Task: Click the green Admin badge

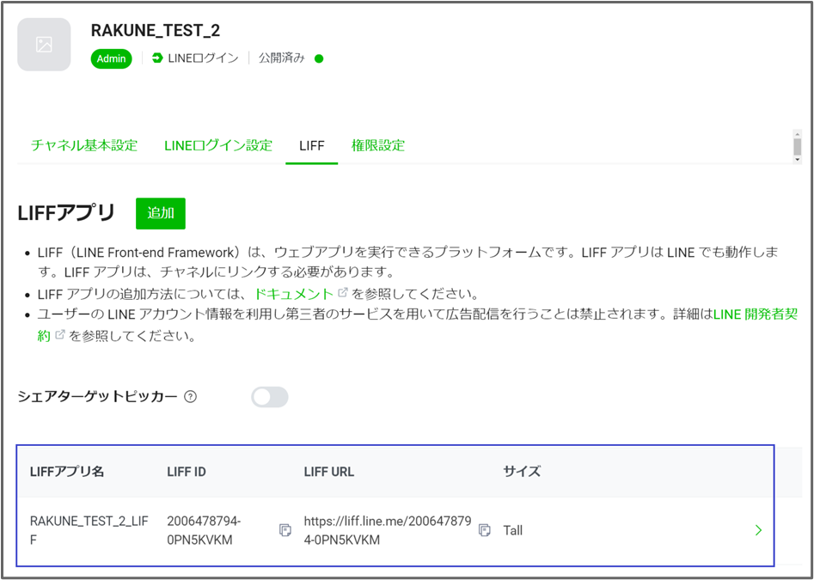Action: tap(111, 58)
